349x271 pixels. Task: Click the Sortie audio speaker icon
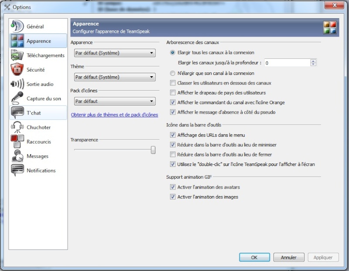pos(17,84)
